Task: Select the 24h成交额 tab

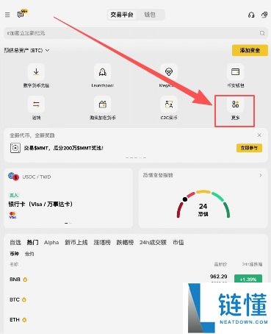Action: pyautogui.click(x=153, y=242)
